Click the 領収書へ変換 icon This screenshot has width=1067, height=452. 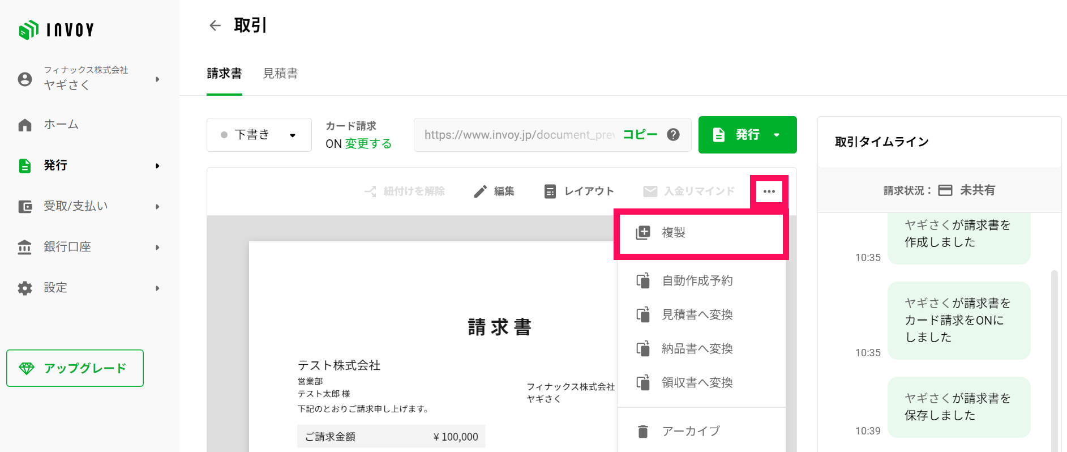643,382
